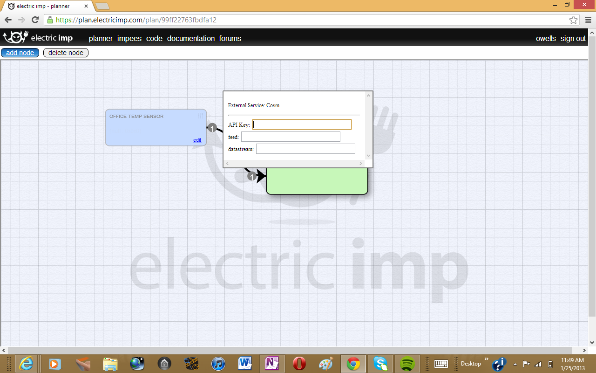This screenshot has width=596, height=373.
Task: Open Spotify from the taskbar
Action: tap(407, 364)
